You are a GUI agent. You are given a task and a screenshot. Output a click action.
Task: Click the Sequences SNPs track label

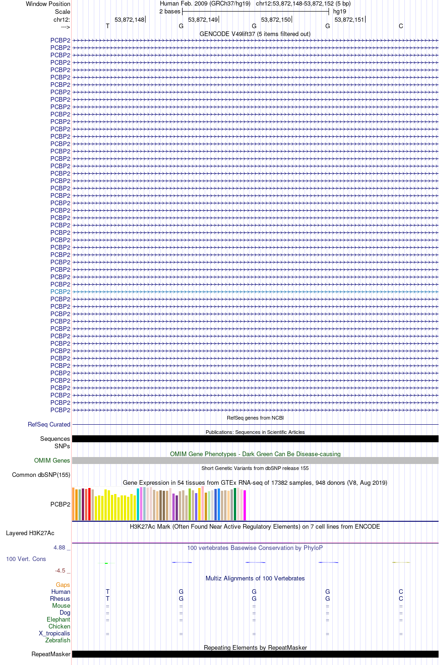55,443
